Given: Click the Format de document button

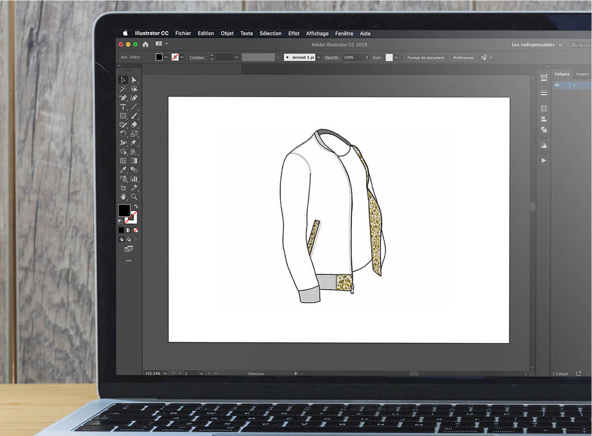Looking at the screenshot, I should pyautogui.click(x=425, y=58).
